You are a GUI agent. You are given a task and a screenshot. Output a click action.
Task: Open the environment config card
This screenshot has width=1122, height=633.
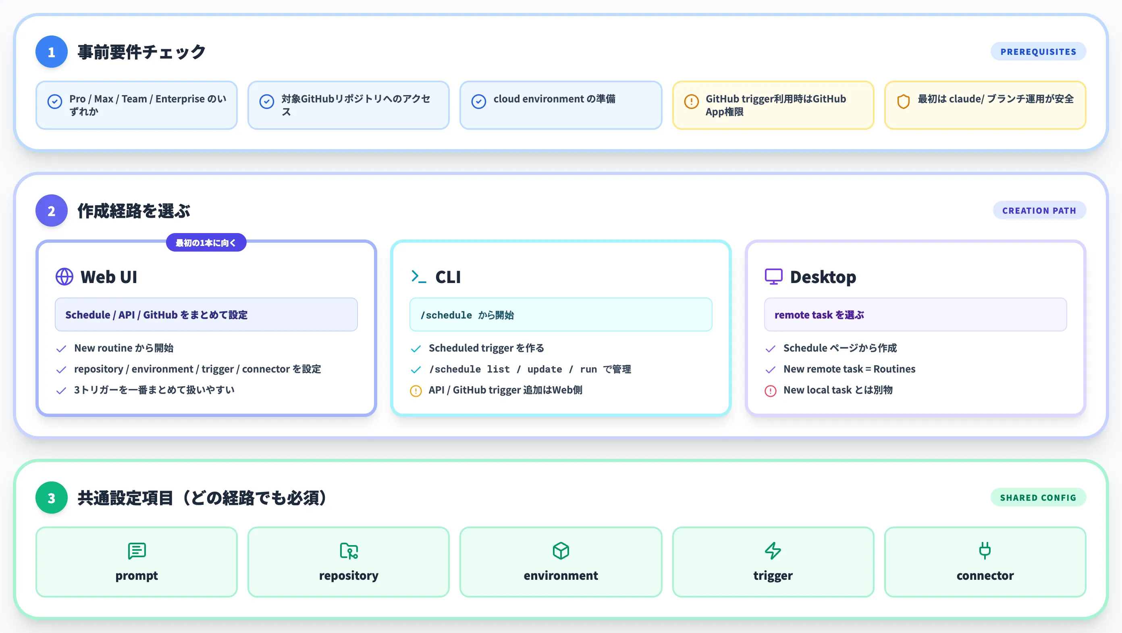(x=561, y=562)
